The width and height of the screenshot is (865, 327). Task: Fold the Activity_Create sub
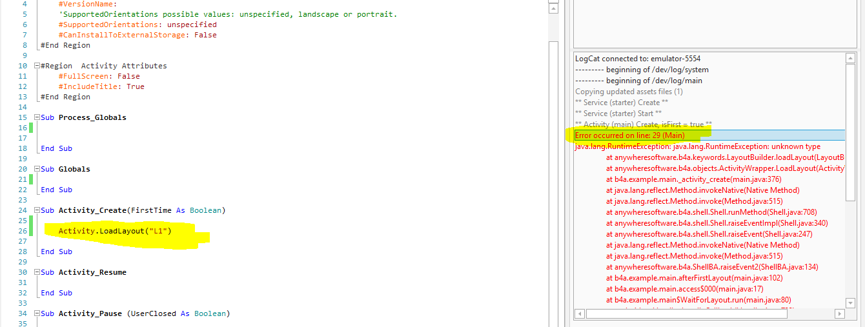[37, 210]
